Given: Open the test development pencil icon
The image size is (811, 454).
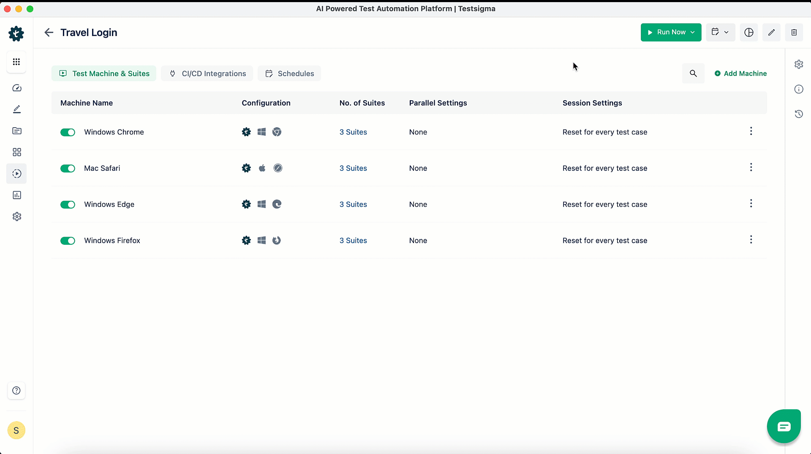Looking at the screenshot, I should (x=17, y=109).
